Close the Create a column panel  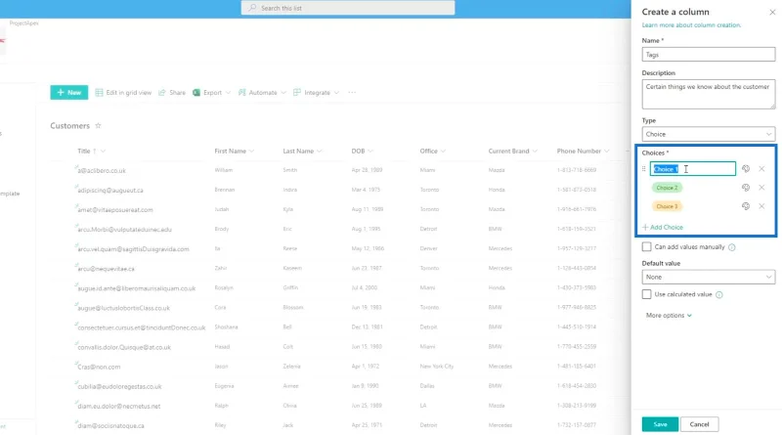tap(772, 12)
